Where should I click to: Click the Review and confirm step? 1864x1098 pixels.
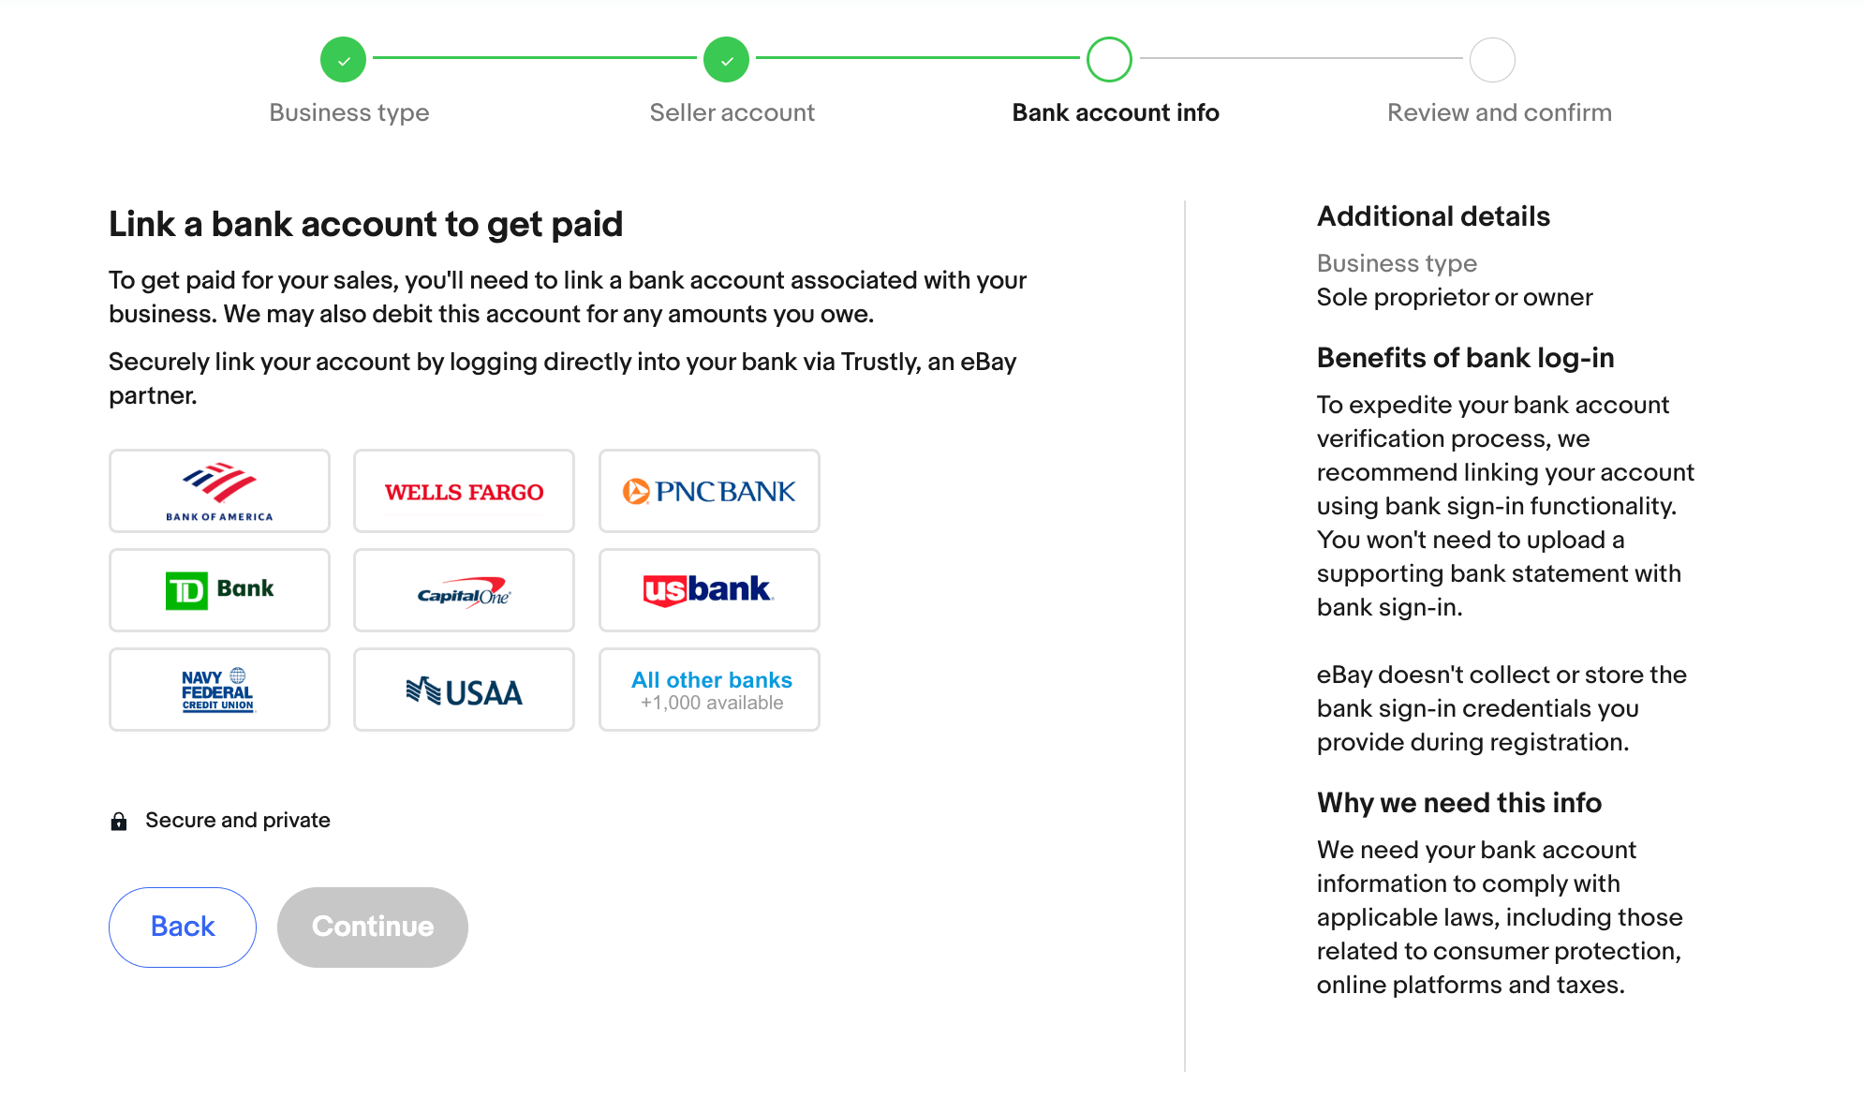(1493, 59)
